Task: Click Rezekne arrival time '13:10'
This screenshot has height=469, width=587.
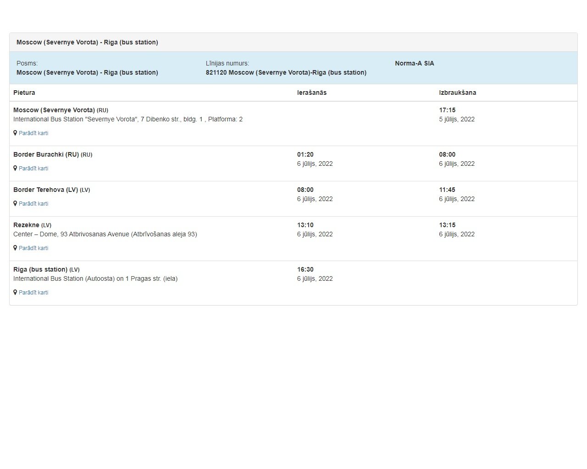Action: 305,225
